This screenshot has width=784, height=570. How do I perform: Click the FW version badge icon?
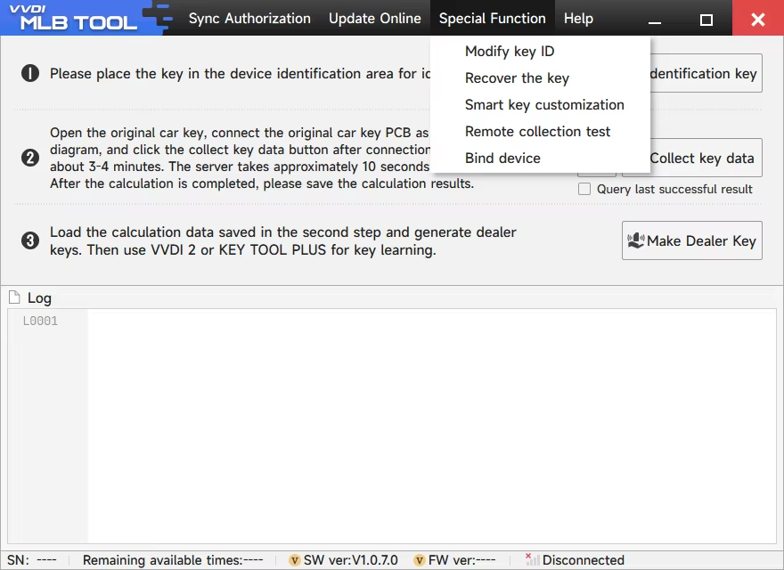(x=420, y=560)
